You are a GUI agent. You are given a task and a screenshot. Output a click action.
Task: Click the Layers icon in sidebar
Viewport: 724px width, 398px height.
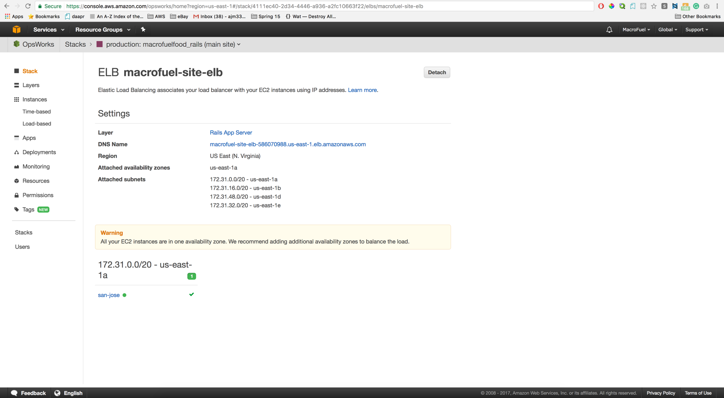(x=17, y=85)
